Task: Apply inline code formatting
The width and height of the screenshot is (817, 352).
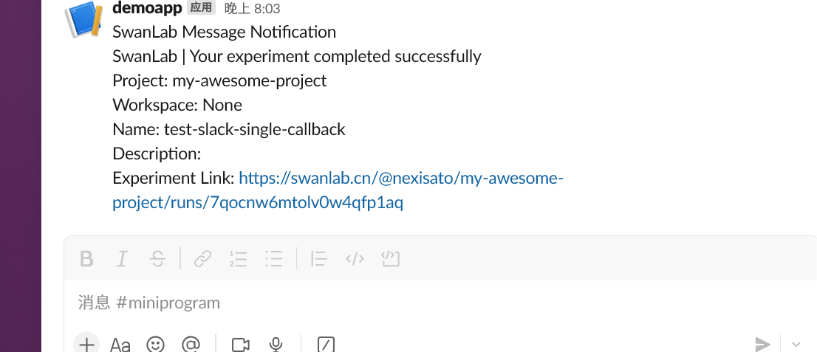Action: [x=355, y=259]
